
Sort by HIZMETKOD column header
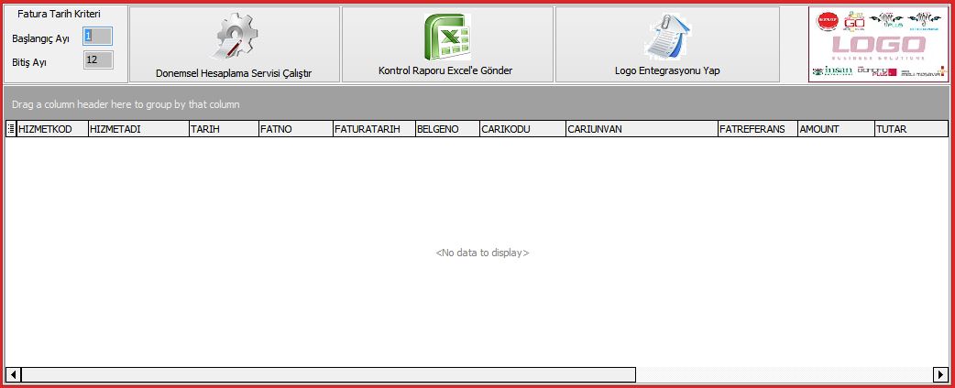[51, 130]
